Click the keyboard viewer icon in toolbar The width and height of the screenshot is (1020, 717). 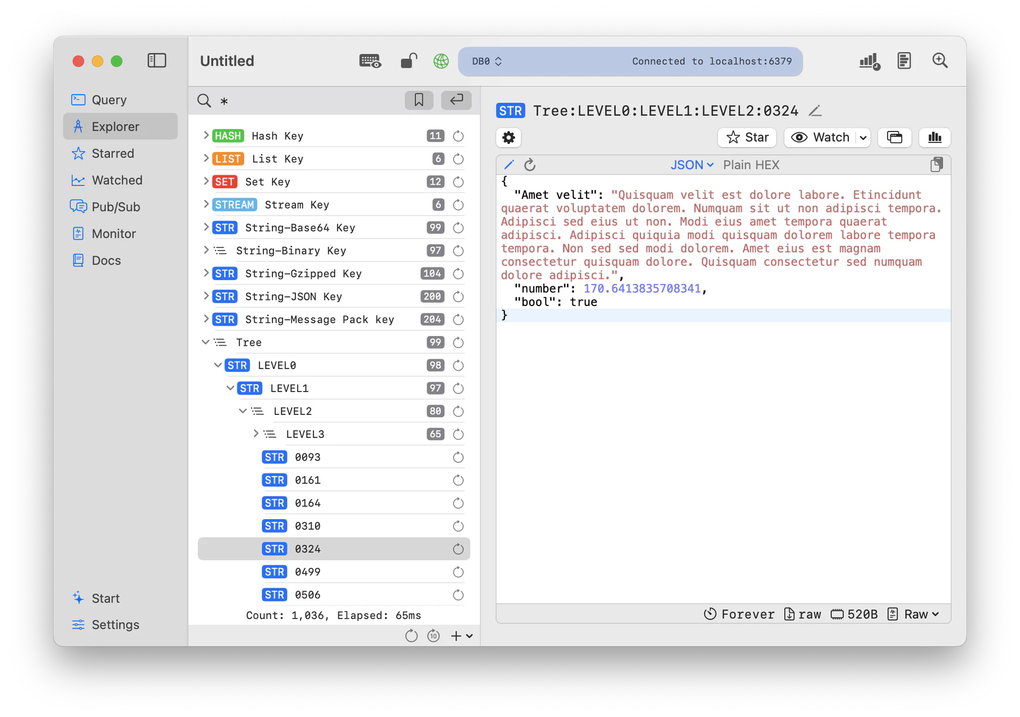click(370, 61)
